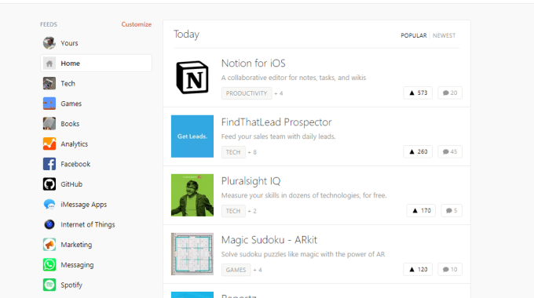
Task: Upvote Notion for iOS (573)
Action: click(x=418, y=93)
